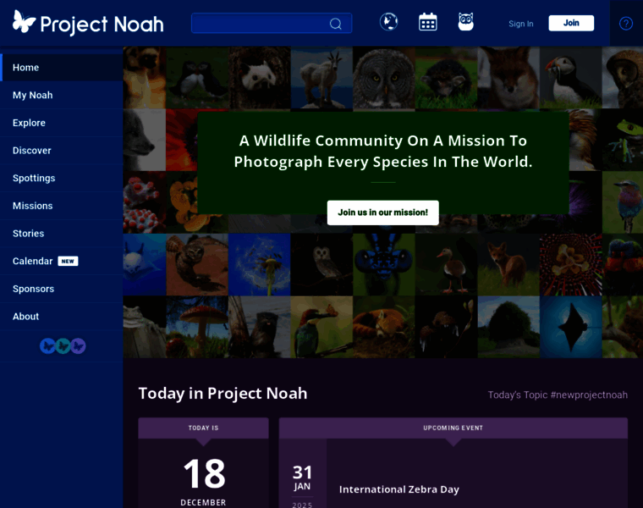Focus the header search field
This screenshot has width=643, height=508.
(272, 23)
